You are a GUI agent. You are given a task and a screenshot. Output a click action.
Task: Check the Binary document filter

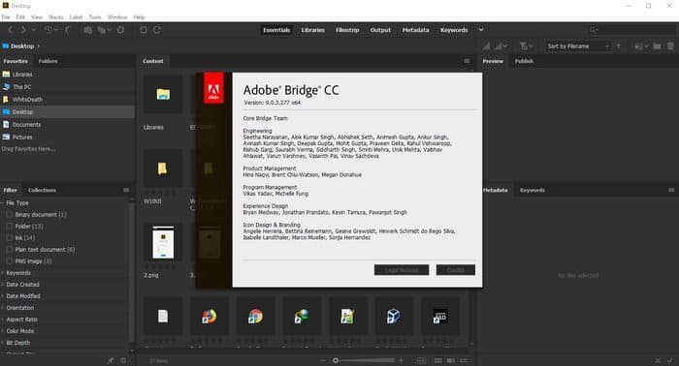(9, 214)
